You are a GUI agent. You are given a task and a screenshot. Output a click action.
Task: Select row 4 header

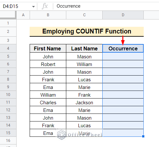pos(8,48)
